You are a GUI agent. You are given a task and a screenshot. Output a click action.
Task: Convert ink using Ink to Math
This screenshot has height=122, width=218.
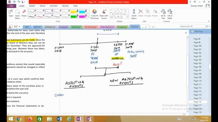(170, 14)
